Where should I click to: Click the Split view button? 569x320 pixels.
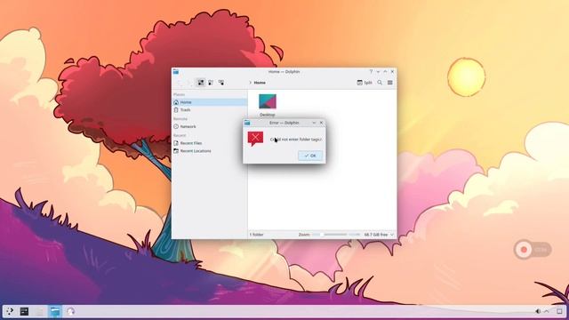point(365,83)
